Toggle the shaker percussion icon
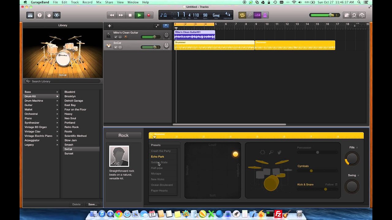Viewport: 392px width, 220px height. pyautogui.click(x=271, y=152)
